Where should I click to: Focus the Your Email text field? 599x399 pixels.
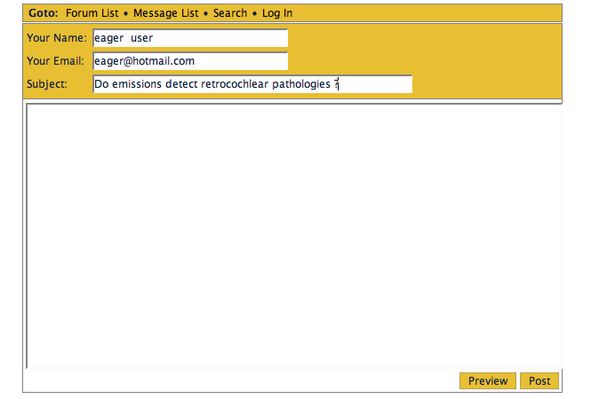pyautogui.click(x=190, y=61)
